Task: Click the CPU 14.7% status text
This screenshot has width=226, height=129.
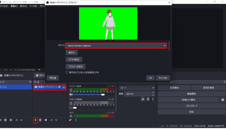Action: pyautogui.click(x=200, y=126)
